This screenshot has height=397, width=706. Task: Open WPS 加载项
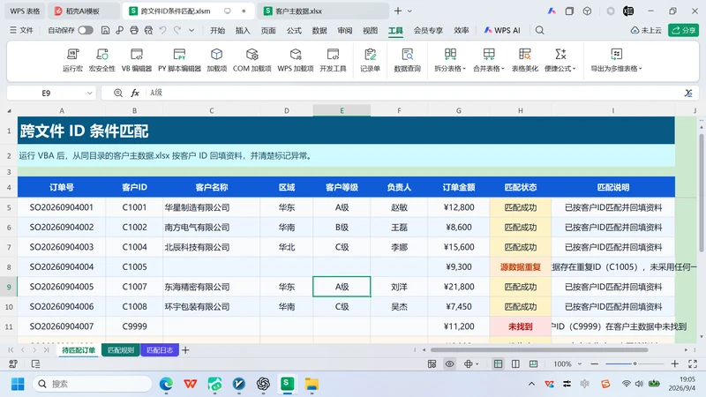tap(296, 60)
